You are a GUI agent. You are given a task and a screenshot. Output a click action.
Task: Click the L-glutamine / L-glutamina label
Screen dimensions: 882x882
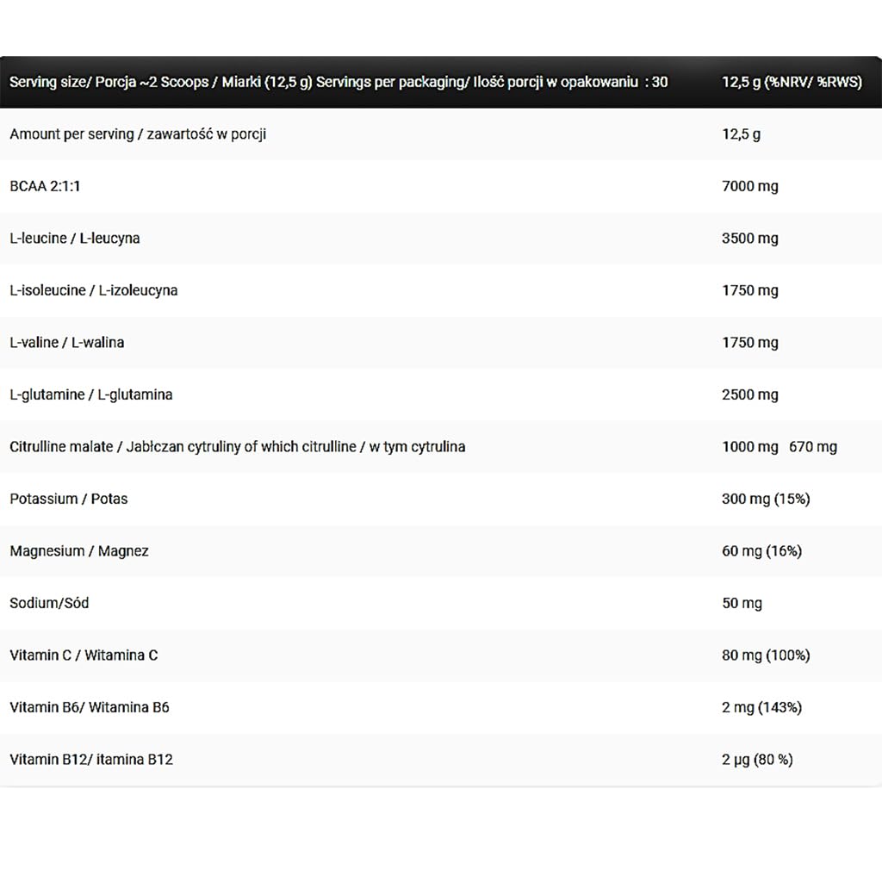91,394
